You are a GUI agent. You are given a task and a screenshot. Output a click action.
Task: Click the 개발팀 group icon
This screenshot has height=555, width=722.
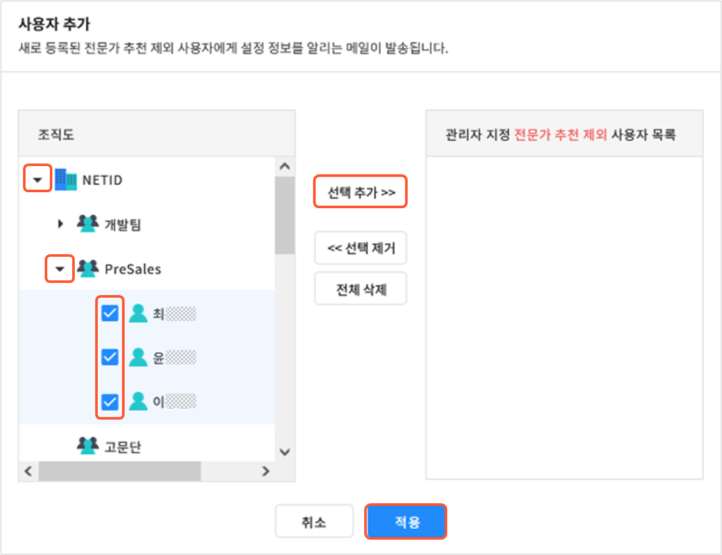(x=88, y=224)
